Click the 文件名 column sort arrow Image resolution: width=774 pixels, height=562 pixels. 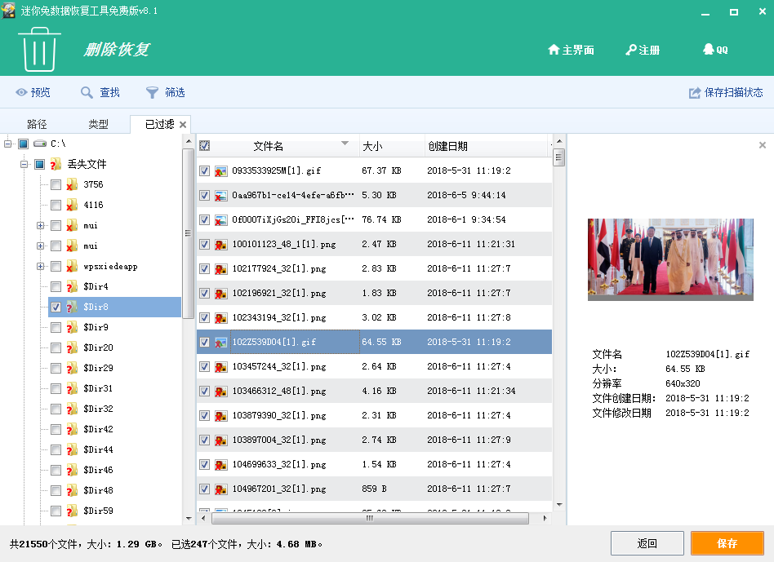(x=345, y=144)
